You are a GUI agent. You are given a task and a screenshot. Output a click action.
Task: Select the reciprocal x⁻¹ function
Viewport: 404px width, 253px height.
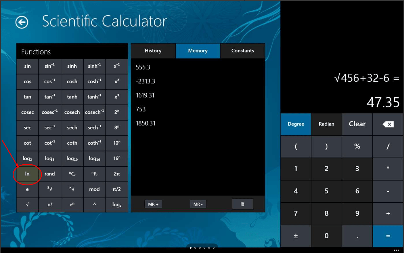click(x=117, y=66)
